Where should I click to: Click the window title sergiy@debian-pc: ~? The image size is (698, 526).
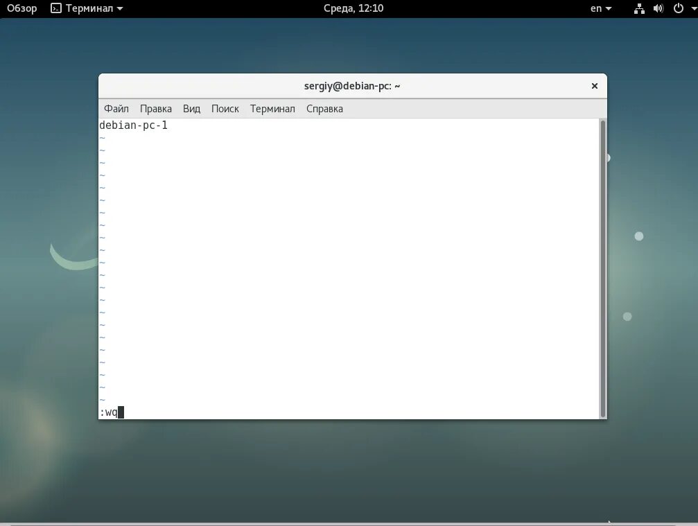pyautogui.click(x=352, y=86)
